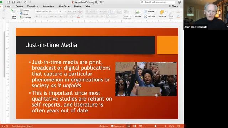Screen dimensions: 228x128
Task: Toggle Strikethrough formatting
Action: [51, 17]
